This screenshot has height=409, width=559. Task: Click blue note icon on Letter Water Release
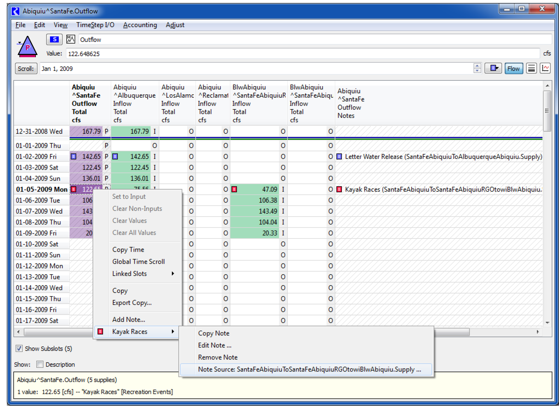tap(339, 157)
